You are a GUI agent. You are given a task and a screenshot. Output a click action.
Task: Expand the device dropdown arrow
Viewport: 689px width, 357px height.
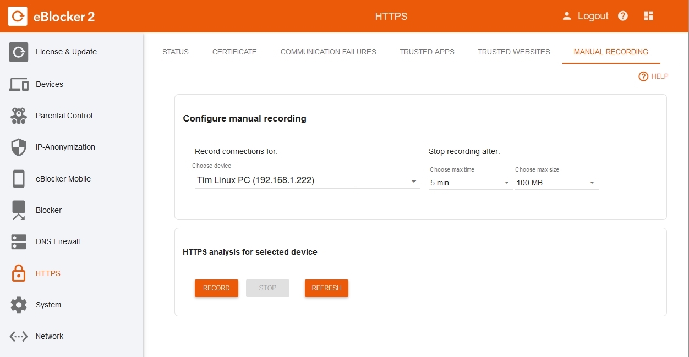414,181
